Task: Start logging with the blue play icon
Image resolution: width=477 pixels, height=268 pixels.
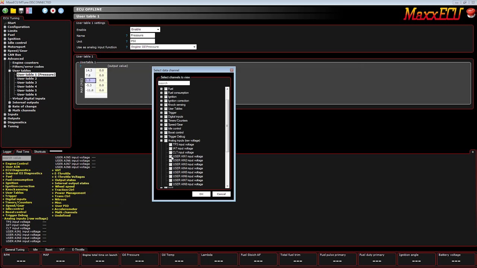Action: [x=45, y=11]
